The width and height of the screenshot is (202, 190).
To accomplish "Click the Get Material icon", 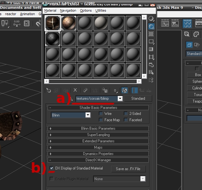I will [x=49, y=90].
